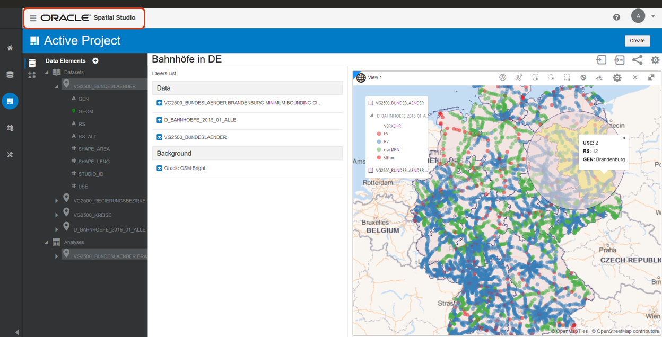
Task: Click the Create button
Action: 637,40
